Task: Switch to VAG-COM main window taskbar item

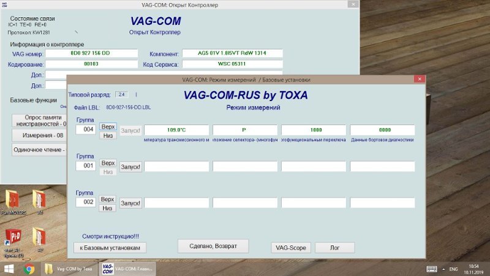Action: coord(127,269)
